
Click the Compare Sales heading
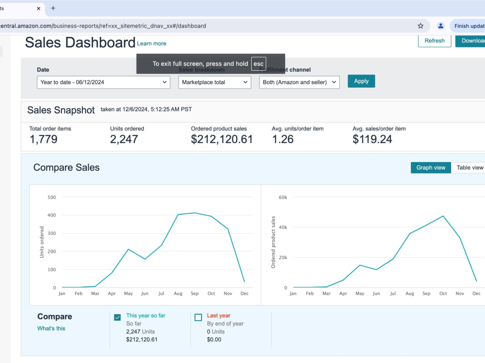(66, 167)
